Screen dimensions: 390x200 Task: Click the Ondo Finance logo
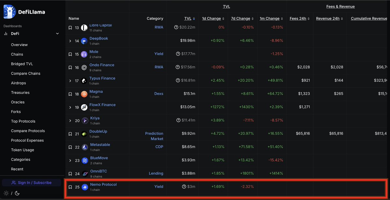[x=84, y=67]
